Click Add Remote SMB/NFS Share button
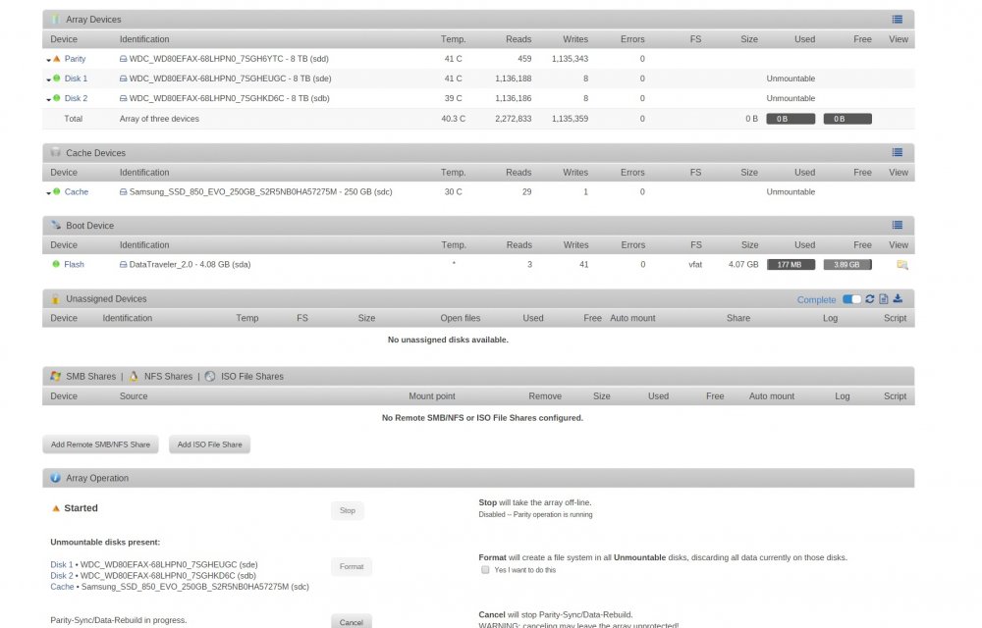This screenshot has height=628, width=982. pyautogui.click(x=100, y=445)
